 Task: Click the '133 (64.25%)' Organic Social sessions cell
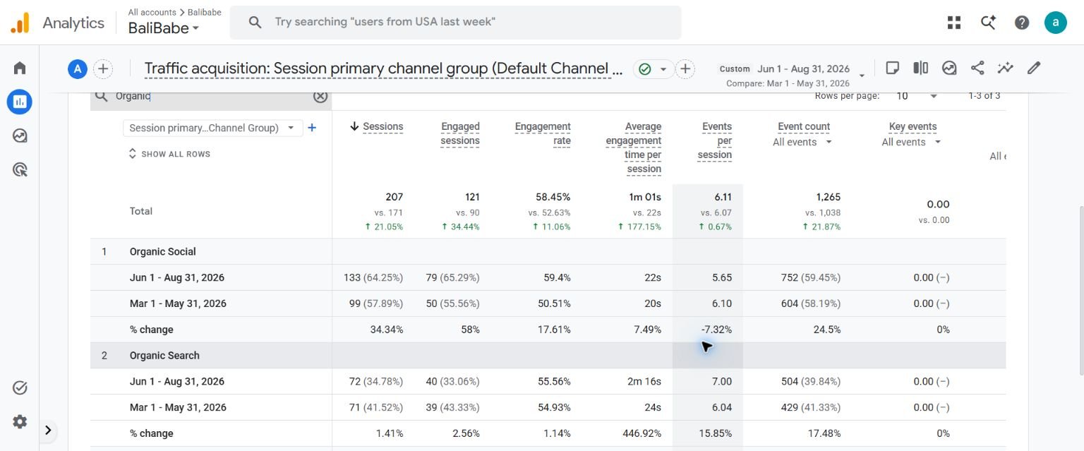click(x=373, y=277)
